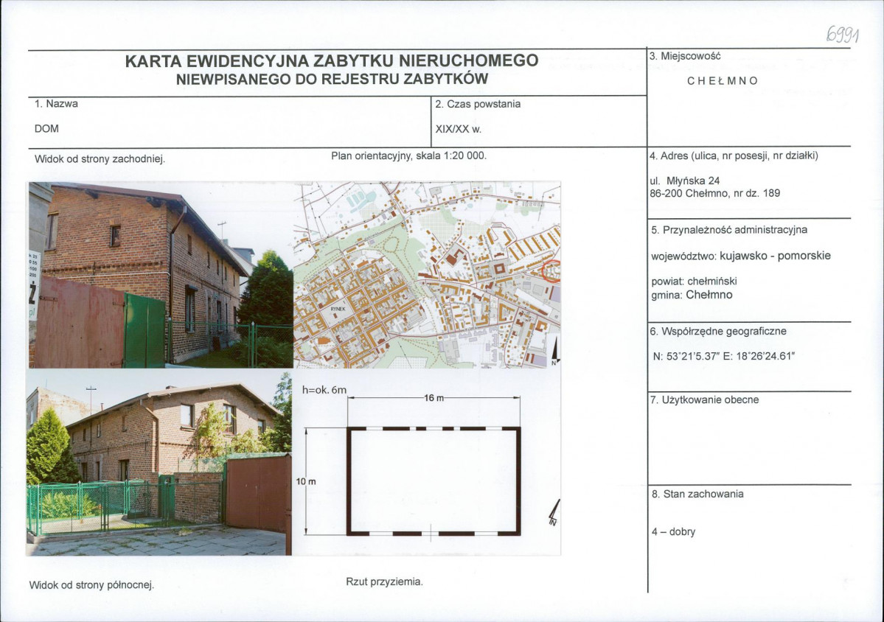Select the '4. Adres' field label
This screenshot has height=622, width=884.
coord(734,156)
